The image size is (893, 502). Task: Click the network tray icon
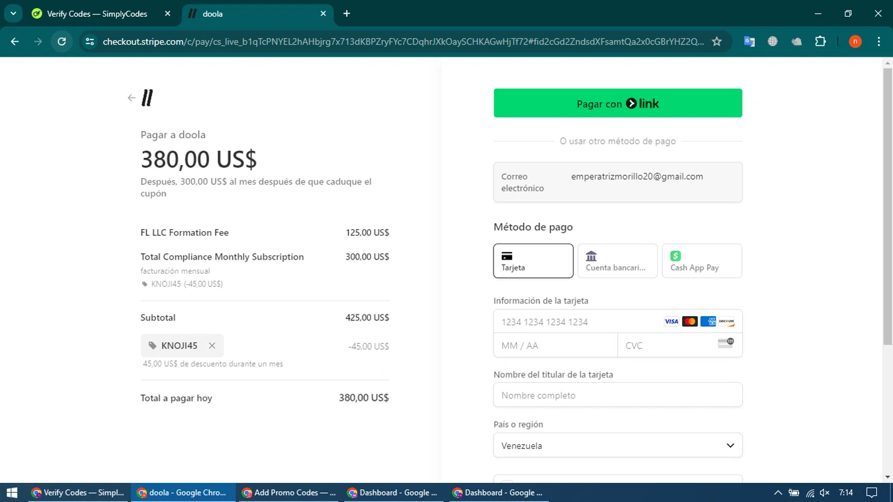coord(810,492)
